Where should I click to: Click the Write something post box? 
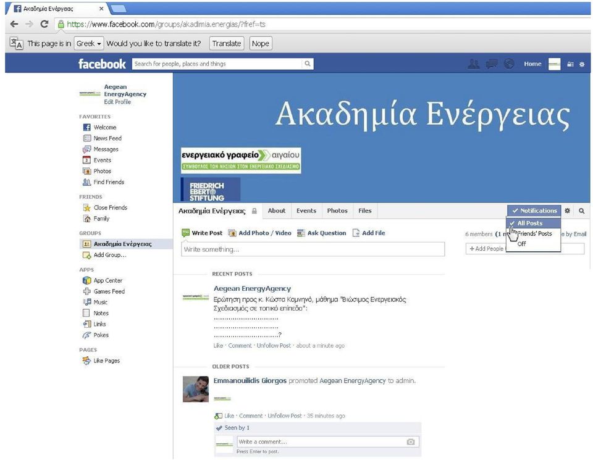(x=313, y=249)
